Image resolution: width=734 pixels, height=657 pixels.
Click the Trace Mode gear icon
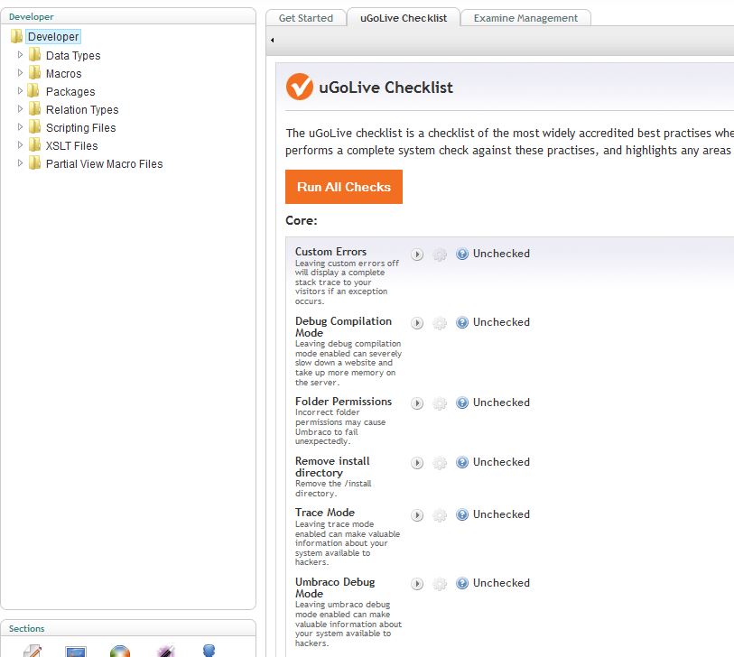point(440,515)
